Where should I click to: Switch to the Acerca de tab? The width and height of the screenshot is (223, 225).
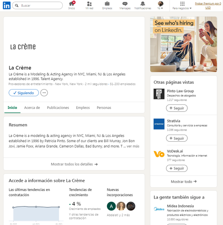[x=32, y=108]
